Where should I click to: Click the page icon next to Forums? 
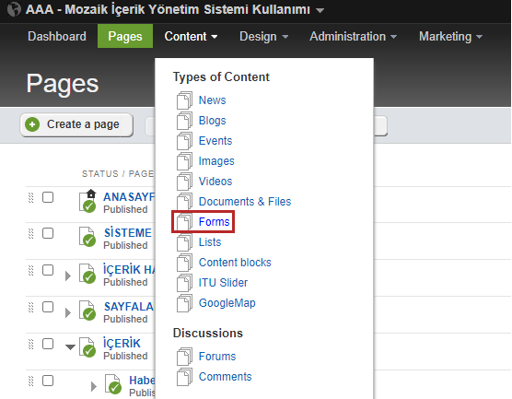coord(184,357)
